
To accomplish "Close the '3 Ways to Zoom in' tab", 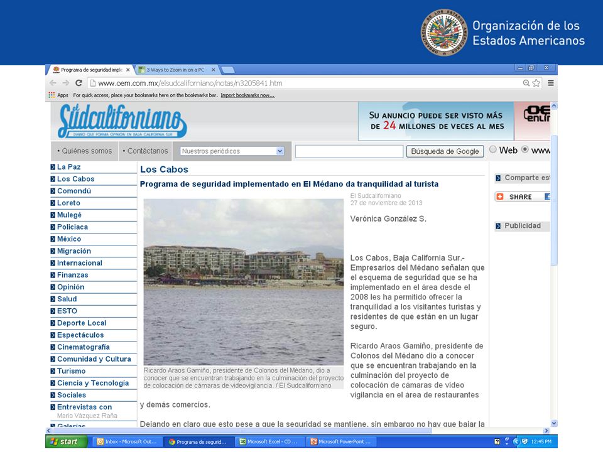I will pyautogui.click(x=213, y=70).
